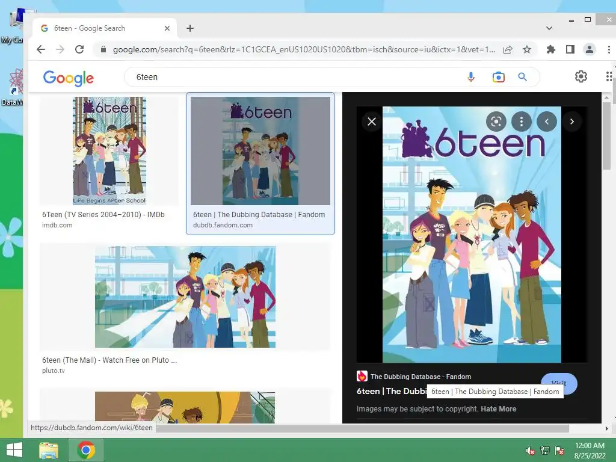The width and height of the screenshot is (616, 462).
Task: Open the partially visible yellow thumbnail
Action: 185,407
